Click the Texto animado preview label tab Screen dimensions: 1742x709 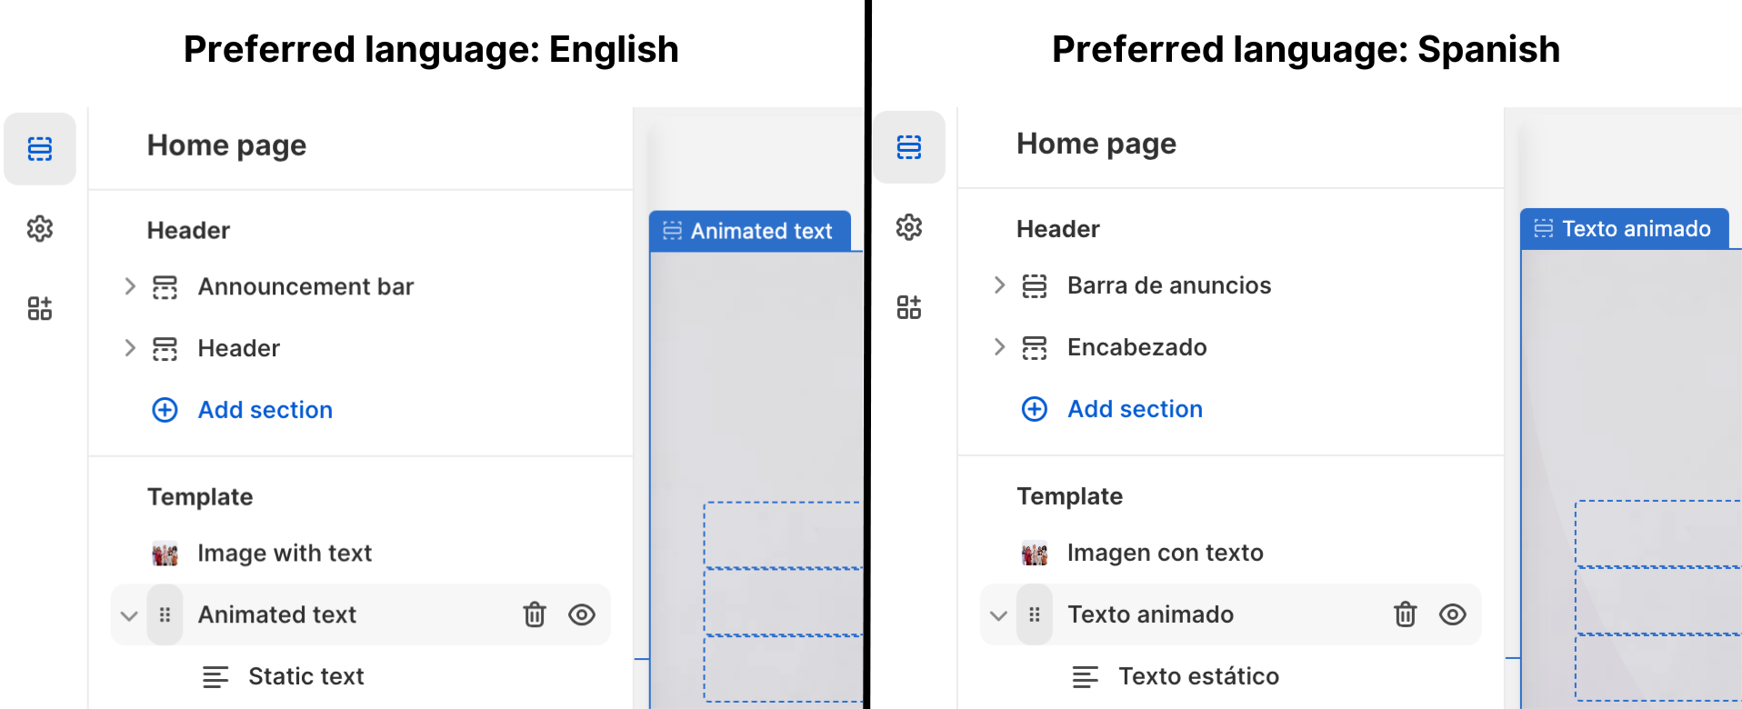point(1625,229)
